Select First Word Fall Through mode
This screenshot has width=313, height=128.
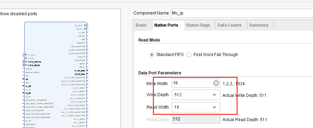[189, 55]
